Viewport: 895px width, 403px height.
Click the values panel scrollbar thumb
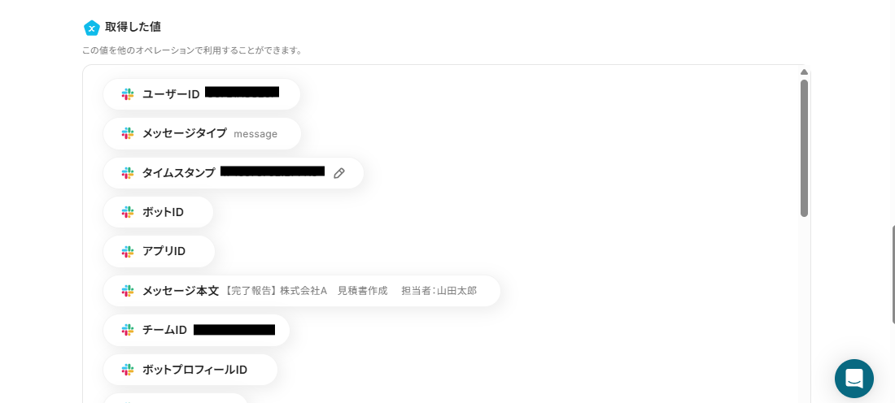[x=804, y=148]
